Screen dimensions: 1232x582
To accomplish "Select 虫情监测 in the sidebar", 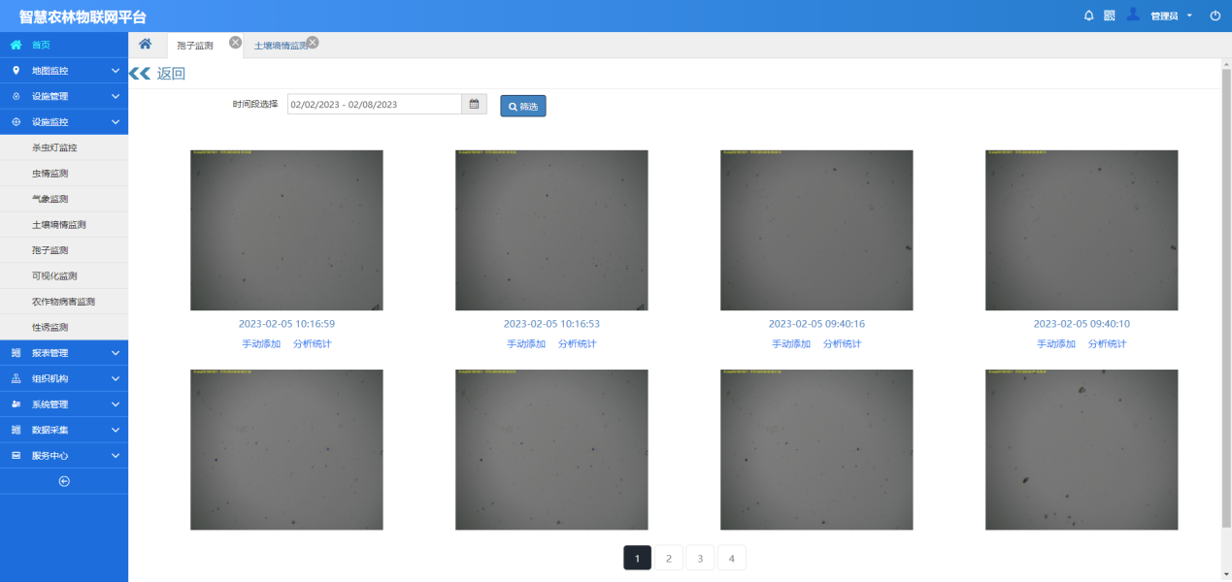I will (50, 174).
